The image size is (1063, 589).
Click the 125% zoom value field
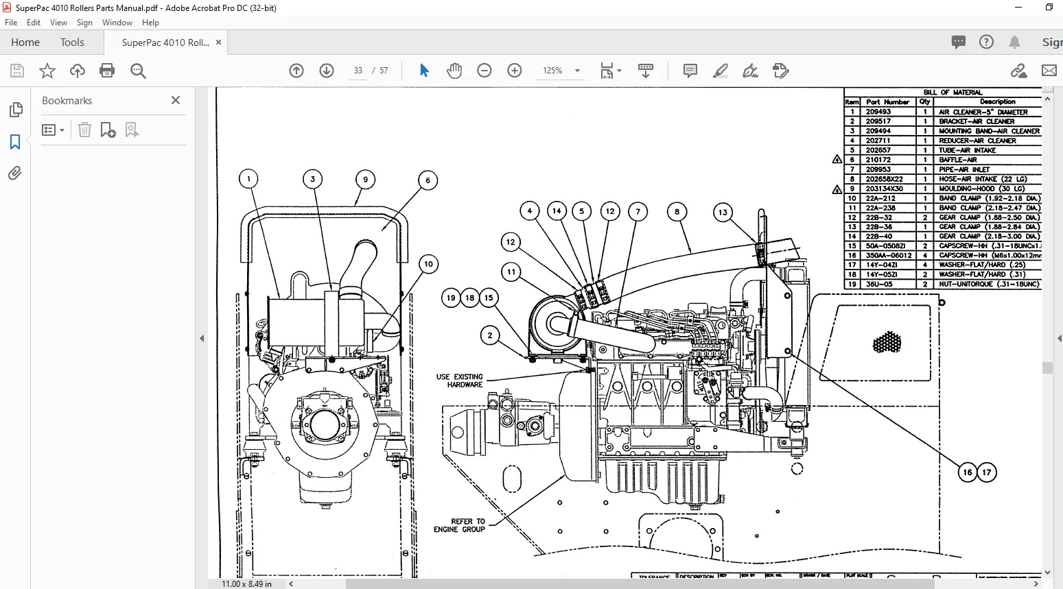pyautogui.click(x=553, y=71)
